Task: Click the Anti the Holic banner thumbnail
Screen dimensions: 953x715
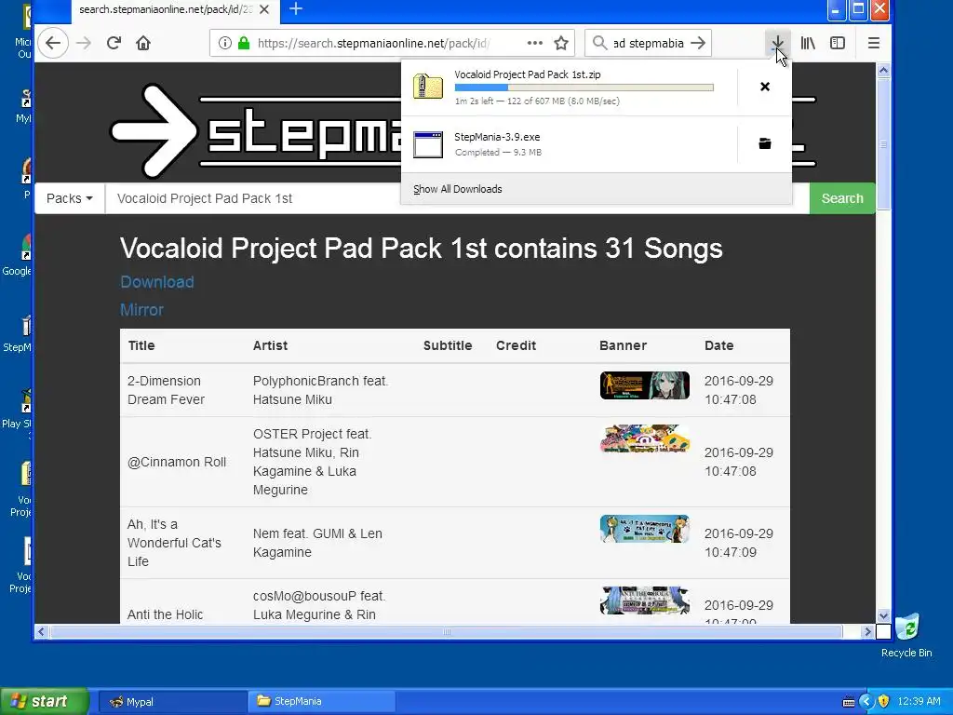Action: (x=644, y=600)
